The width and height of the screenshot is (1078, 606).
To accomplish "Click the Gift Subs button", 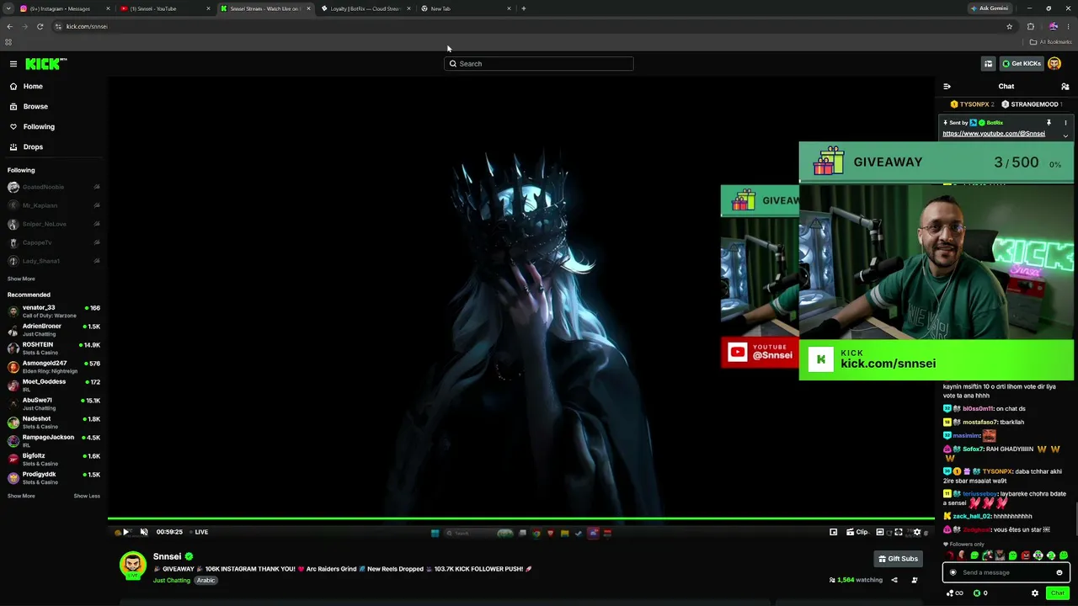I will [x=898, y=559].
